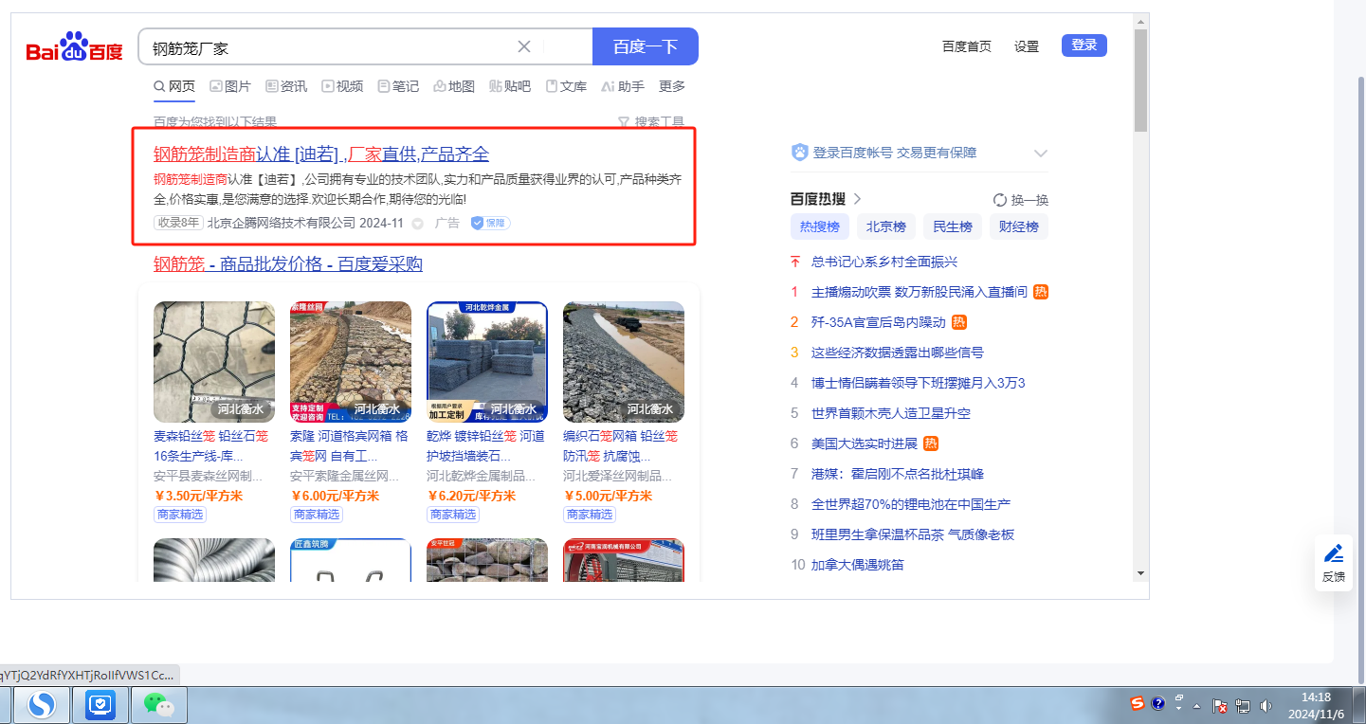Open 搜索工具 filter
1366x724 pixels.
(x=651, y=122)
